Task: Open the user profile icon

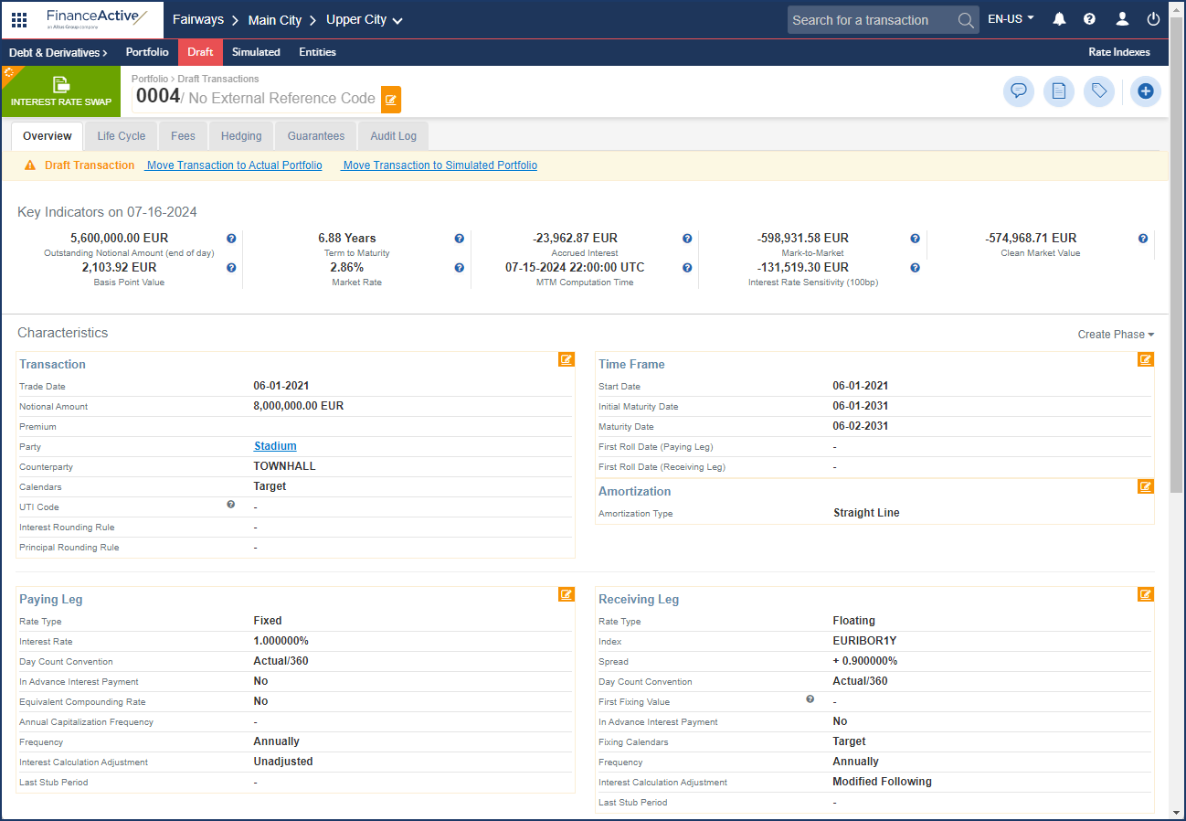Action: [1122, 19]
